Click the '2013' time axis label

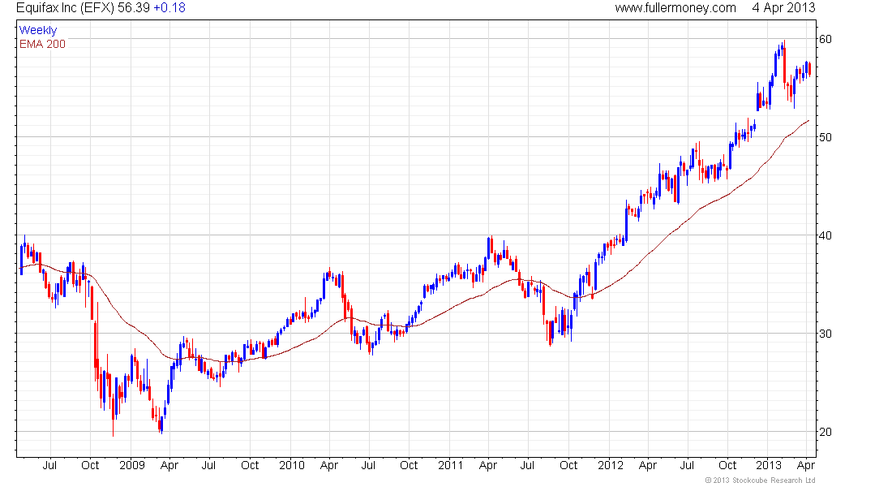pos(769,465)
